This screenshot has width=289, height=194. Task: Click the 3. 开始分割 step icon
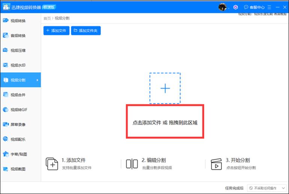[216, 164]
